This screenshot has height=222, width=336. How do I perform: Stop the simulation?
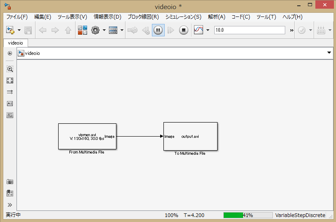tap(184, 30)
